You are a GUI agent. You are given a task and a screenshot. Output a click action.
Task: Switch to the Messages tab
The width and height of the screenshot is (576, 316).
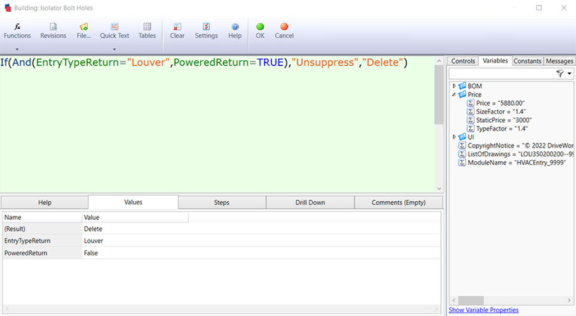click(560, 61)
